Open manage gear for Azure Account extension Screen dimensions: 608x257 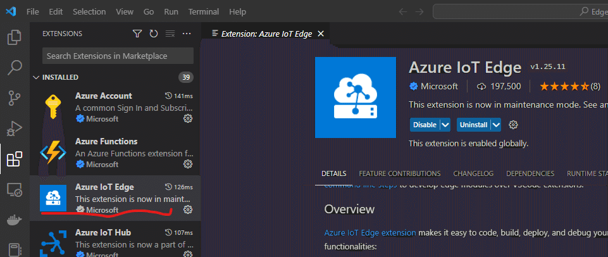point(188,118)
